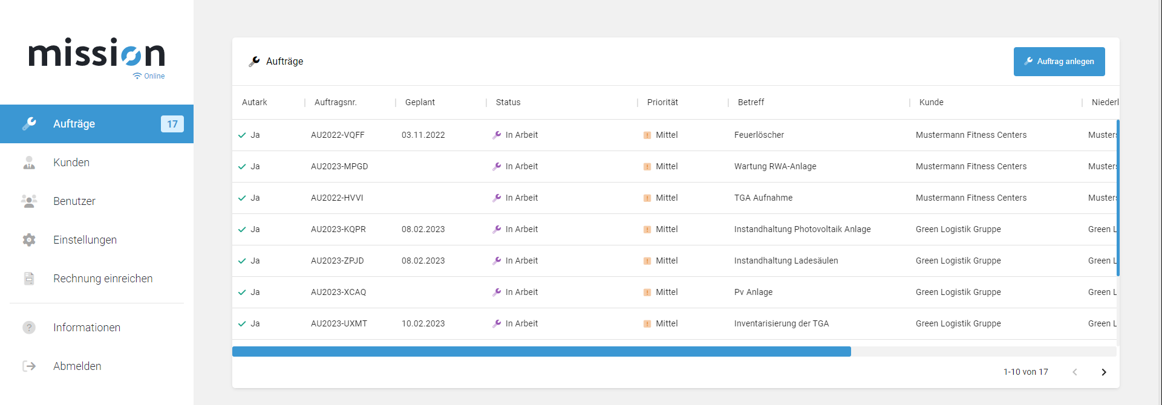
Task: Open the Aufträge menu item
Action: tap(97, 124)
